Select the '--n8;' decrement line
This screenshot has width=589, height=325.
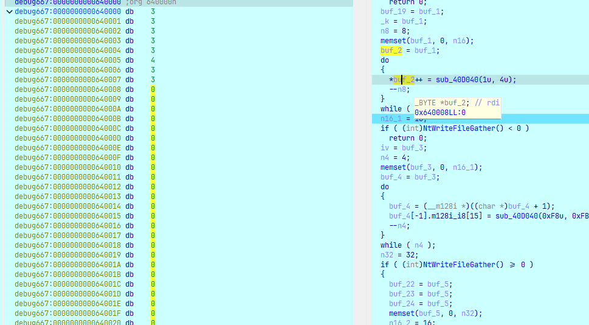(x=399, y=89)
